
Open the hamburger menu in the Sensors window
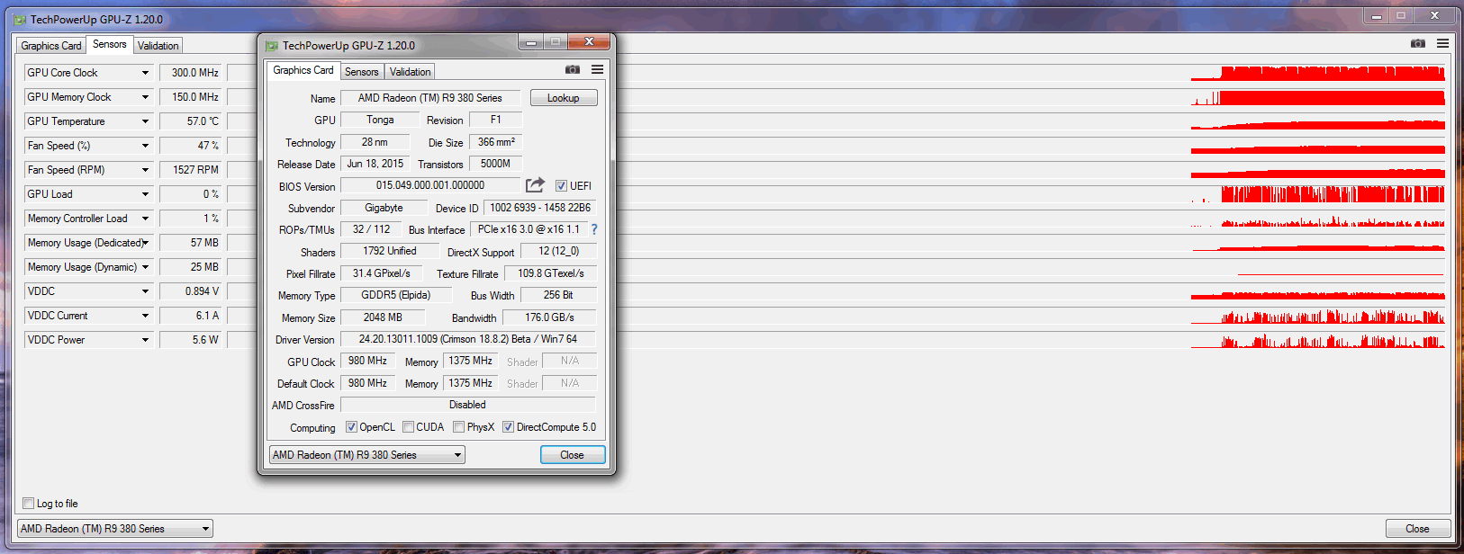(1442, 43)
